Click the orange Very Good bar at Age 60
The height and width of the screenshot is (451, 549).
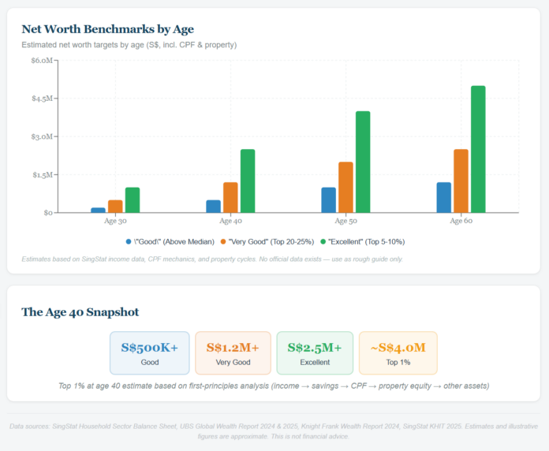click(461, 181)
